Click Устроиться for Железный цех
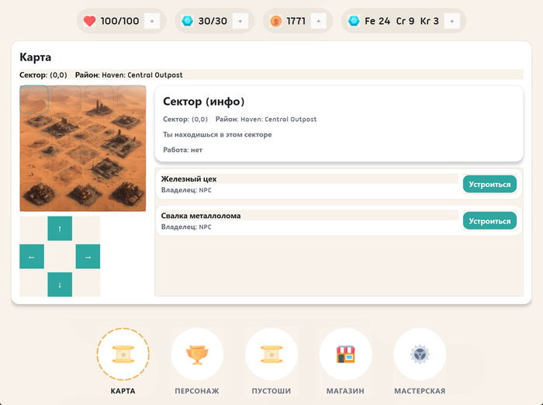The height and width of the screenshot is (405, 543). (489, 184)
